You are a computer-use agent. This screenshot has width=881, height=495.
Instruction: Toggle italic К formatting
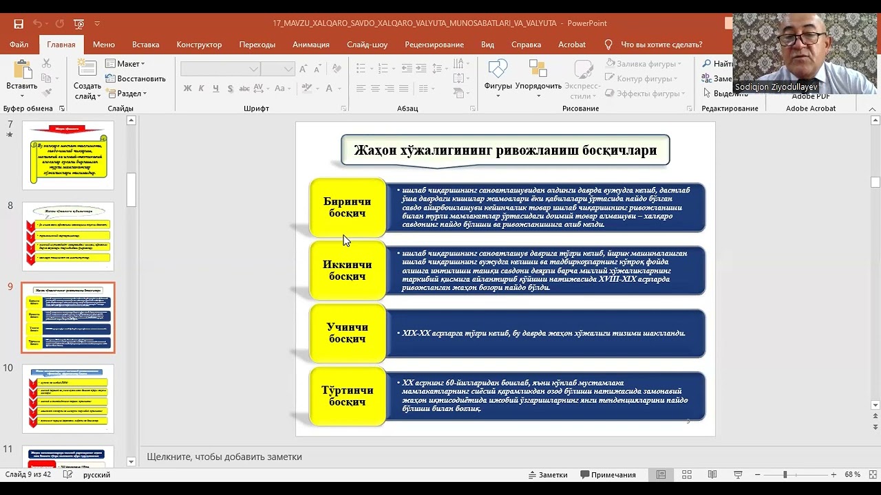point(202,89)
